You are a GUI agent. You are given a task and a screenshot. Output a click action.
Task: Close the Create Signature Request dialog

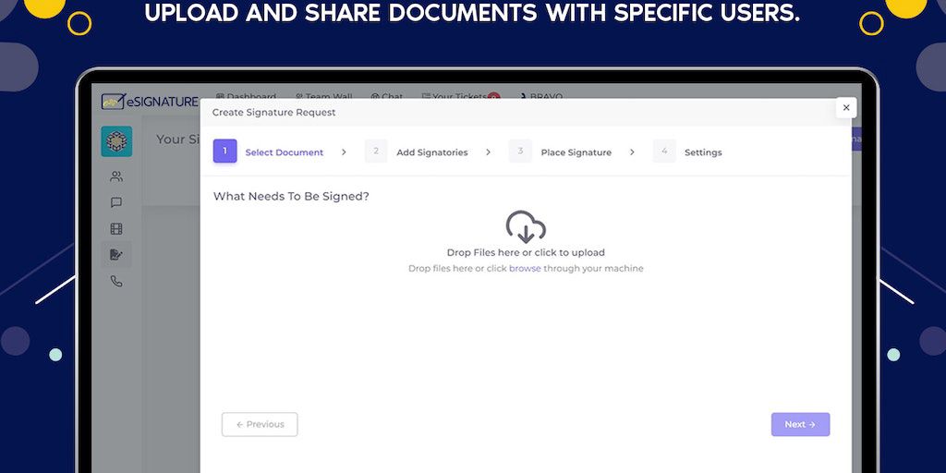846,107
